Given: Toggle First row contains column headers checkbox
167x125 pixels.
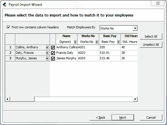Looking at the screenshot, I should click(x=8, y=27).
